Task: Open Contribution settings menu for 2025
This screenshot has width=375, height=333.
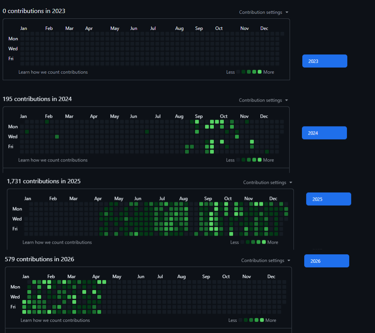Action: tap(267, 183)
